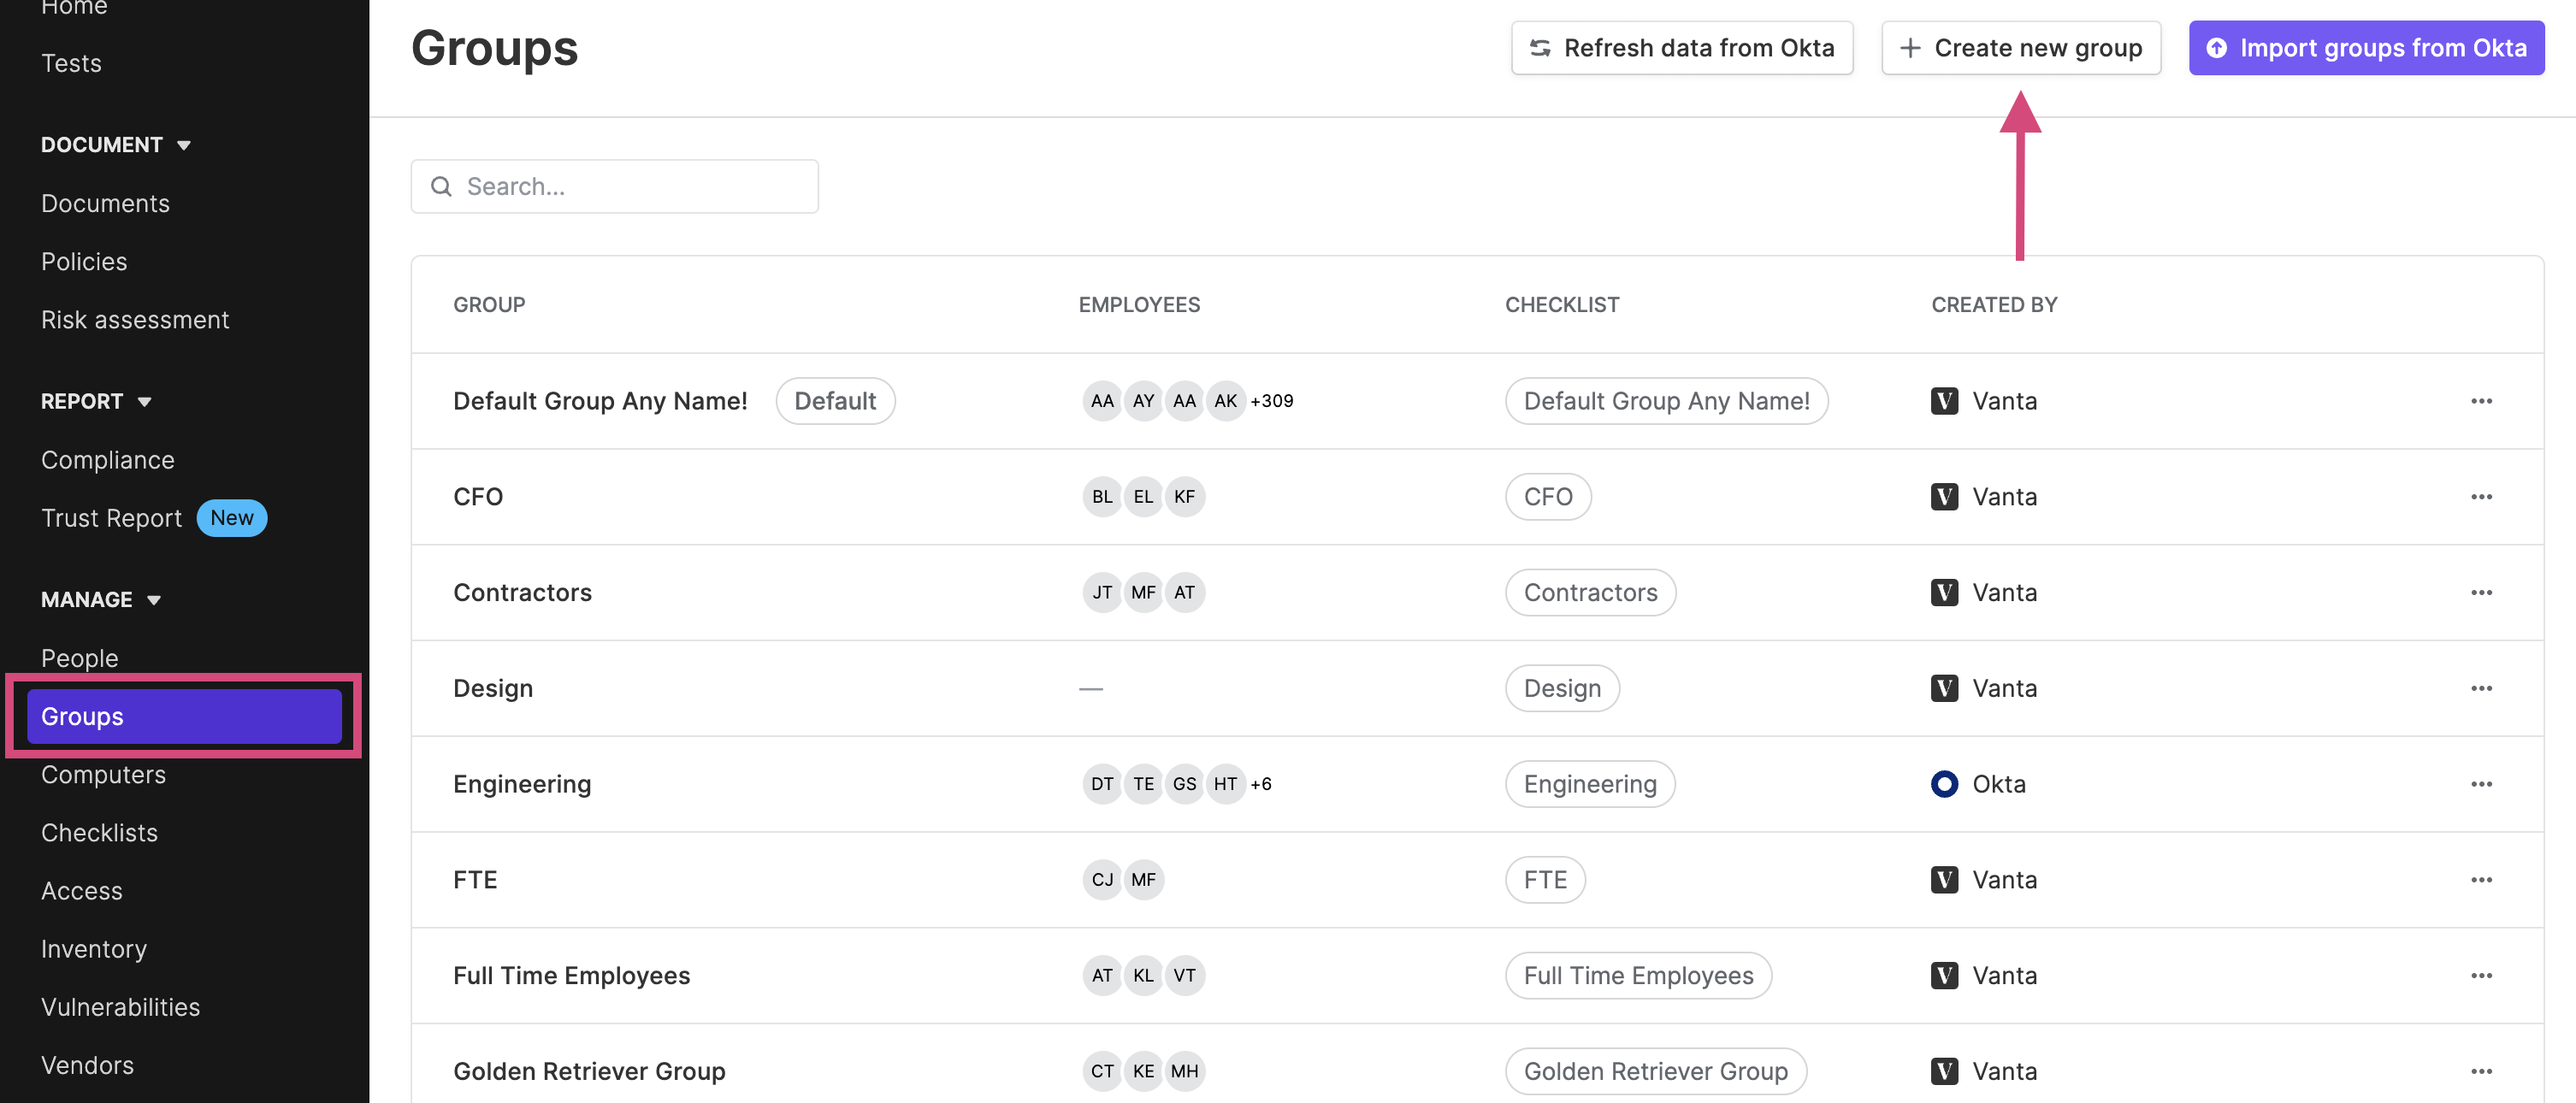This screenshot has width=2576, height=1103.
Task: Open the Engineering group name
Action: pos(522,784)
